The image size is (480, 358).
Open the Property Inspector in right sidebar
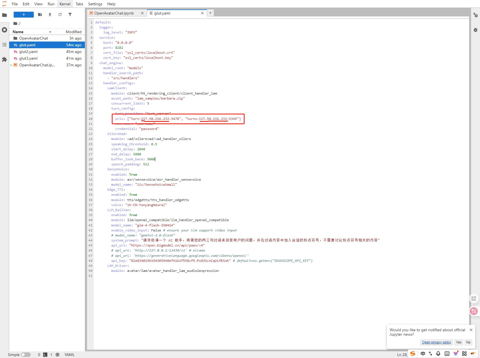pyautogui.click(x=476, y=15)
